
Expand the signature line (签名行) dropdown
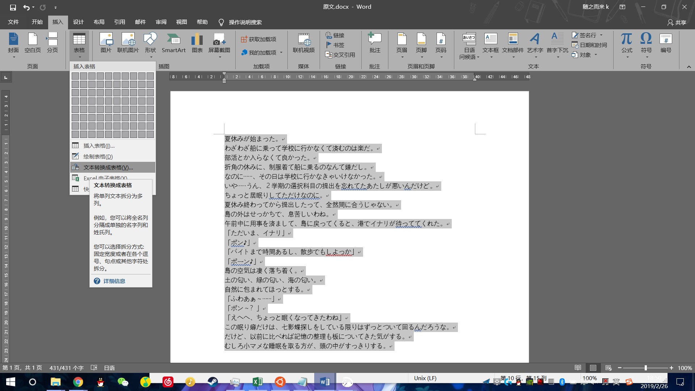[x=601, y=35]
